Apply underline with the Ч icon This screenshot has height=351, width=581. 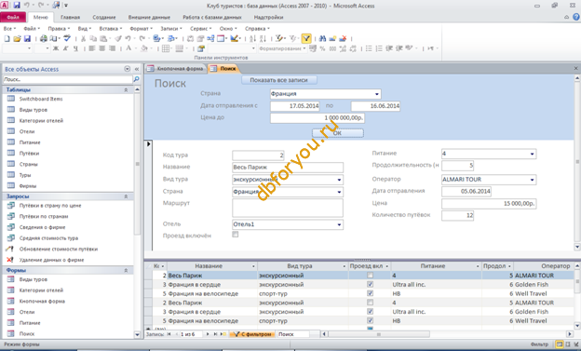click(x=75, y=48)
